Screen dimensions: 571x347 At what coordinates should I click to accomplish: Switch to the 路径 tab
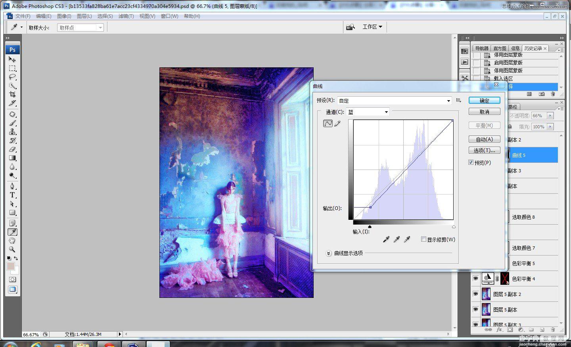(x=513, y=107)
